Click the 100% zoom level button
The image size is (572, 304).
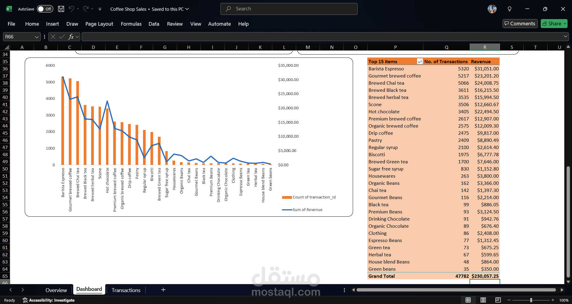[x=564, y=300]
